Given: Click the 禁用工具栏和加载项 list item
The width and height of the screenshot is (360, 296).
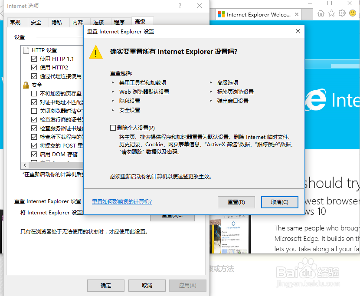Looking at the screenshot, I should (x=143, y=83).
